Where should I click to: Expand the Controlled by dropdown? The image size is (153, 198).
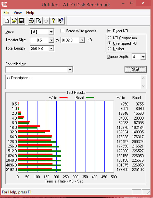[x=70, y=69]
